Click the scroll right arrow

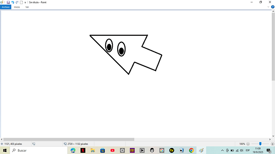pyautogui.click(x=270, y=139)
